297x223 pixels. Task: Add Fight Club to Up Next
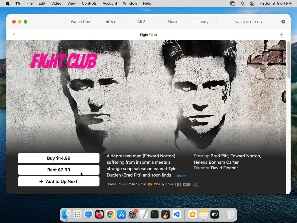(x=59, y=181)
